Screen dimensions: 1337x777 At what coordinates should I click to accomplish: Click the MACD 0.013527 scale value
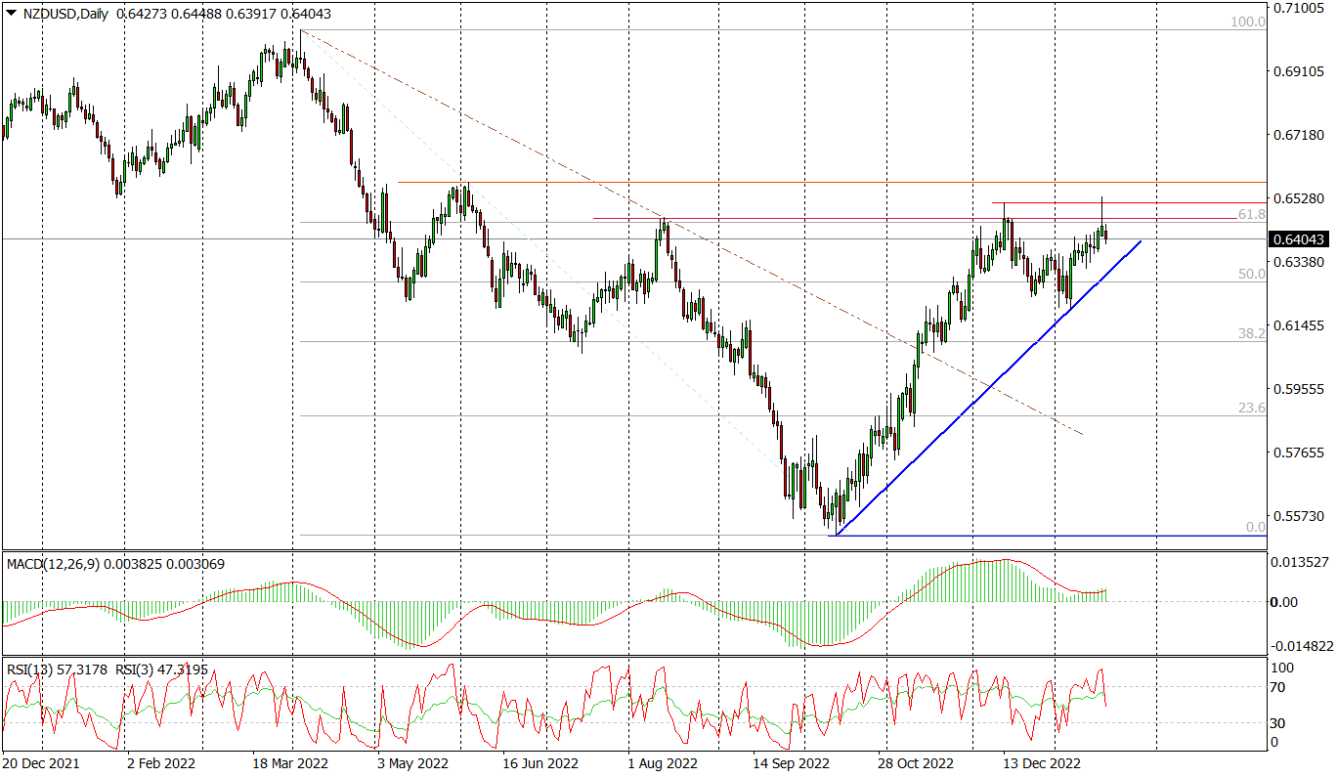tap(1299, 561)
